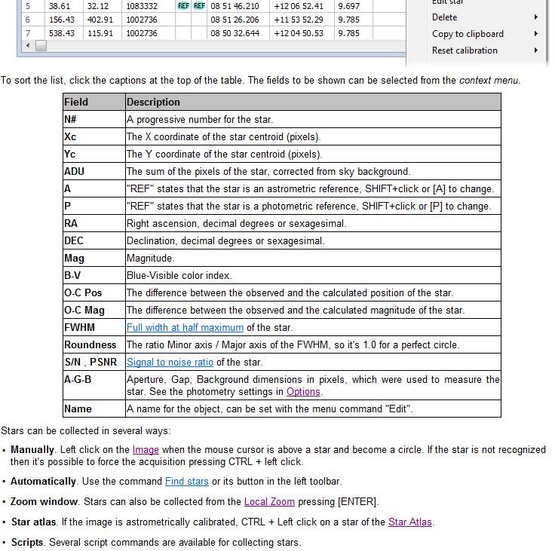Select star row number 6
555x551 pixels.
click(28, 20)
